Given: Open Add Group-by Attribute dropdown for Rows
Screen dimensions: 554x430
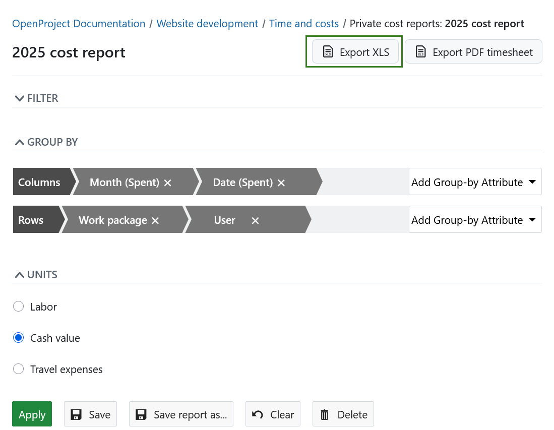Looking at the screenshot, I should tap(474, 219).
